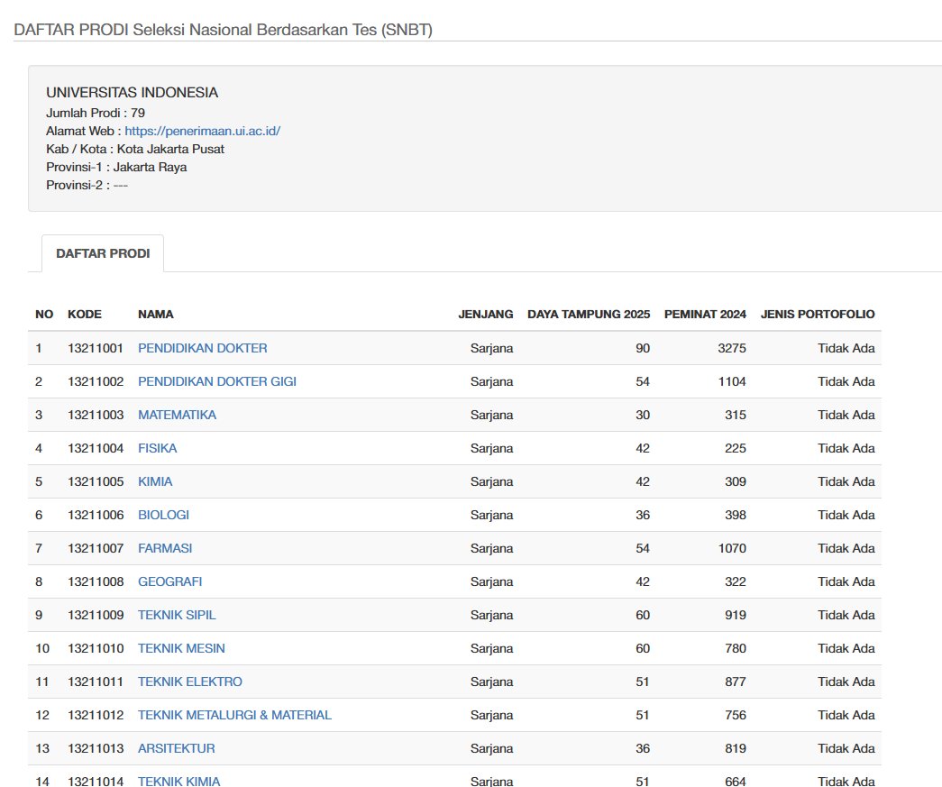Image resolution: width=942 pixels, height=787 pixels.
Task: Open PENDIDIKAN DOKTER GIGI program link
Action: point(217,381)
